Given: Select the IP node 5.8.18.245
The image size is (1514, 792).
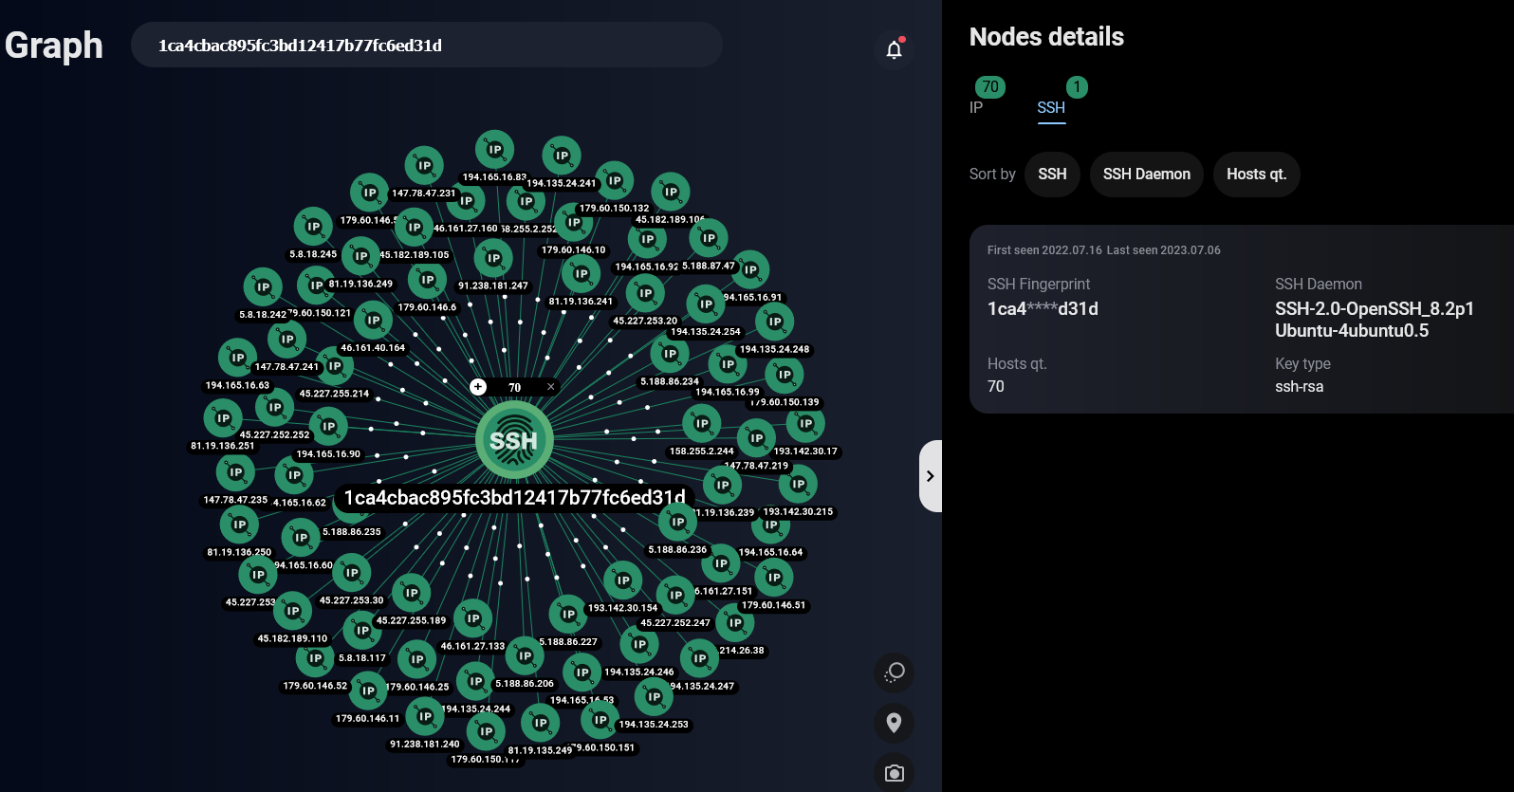Looking at the screenshot, I should [313, 227].
